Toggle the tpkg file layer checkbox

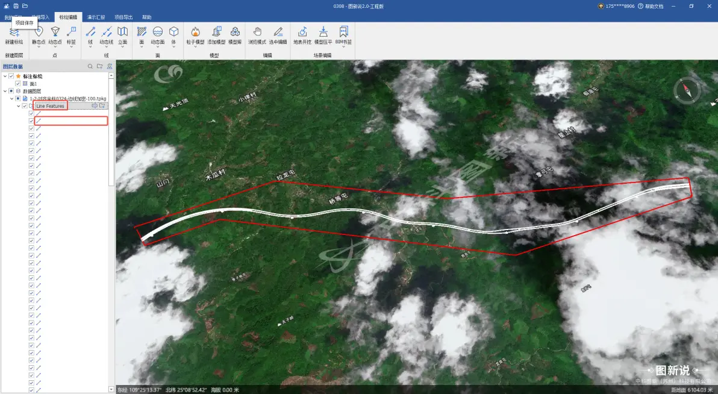point(18,99)
